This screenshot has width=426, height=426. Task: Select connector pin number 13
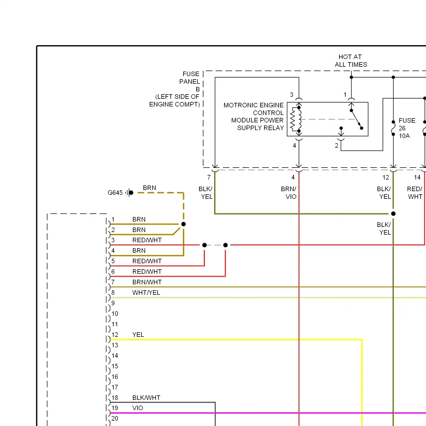pyautogui.click(x=115, y=345)
